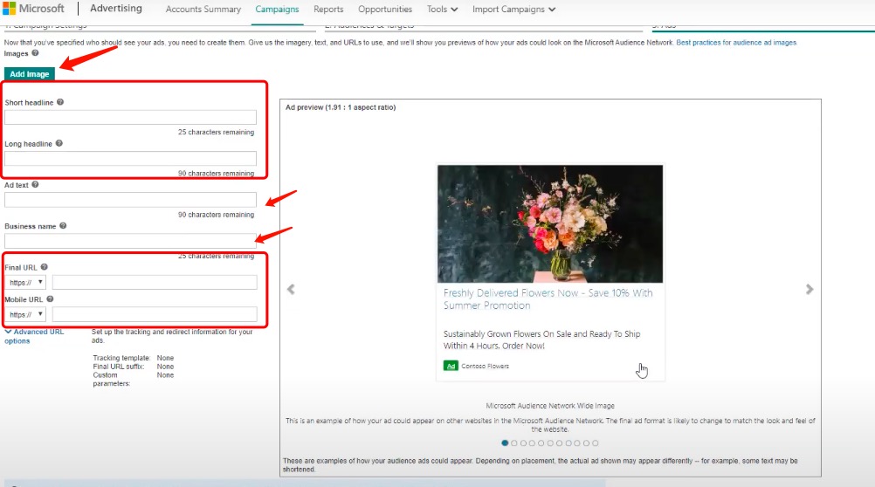Show next ad preview with right arrow
The height and width of the screenshot is (487, 875).
pyautogui.click(x=810, y=289)
